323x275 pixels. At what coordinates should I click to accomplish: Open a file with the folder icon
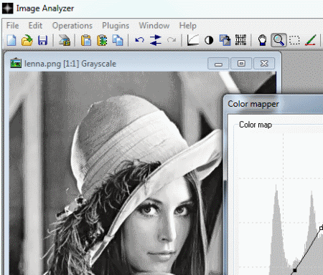pyautogui.click(x=27, y=40)
